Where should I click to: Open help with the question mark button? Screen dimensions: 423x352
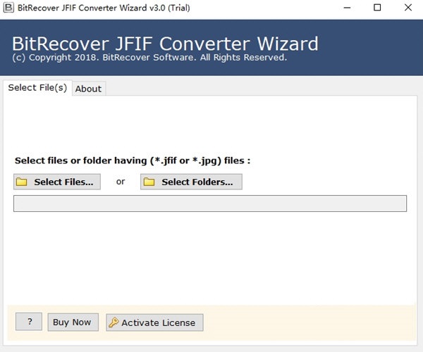(29, 321)
